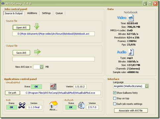Click the VirtualDubMod application icon
Screen dimensions: 160x119
coord(53,86)
